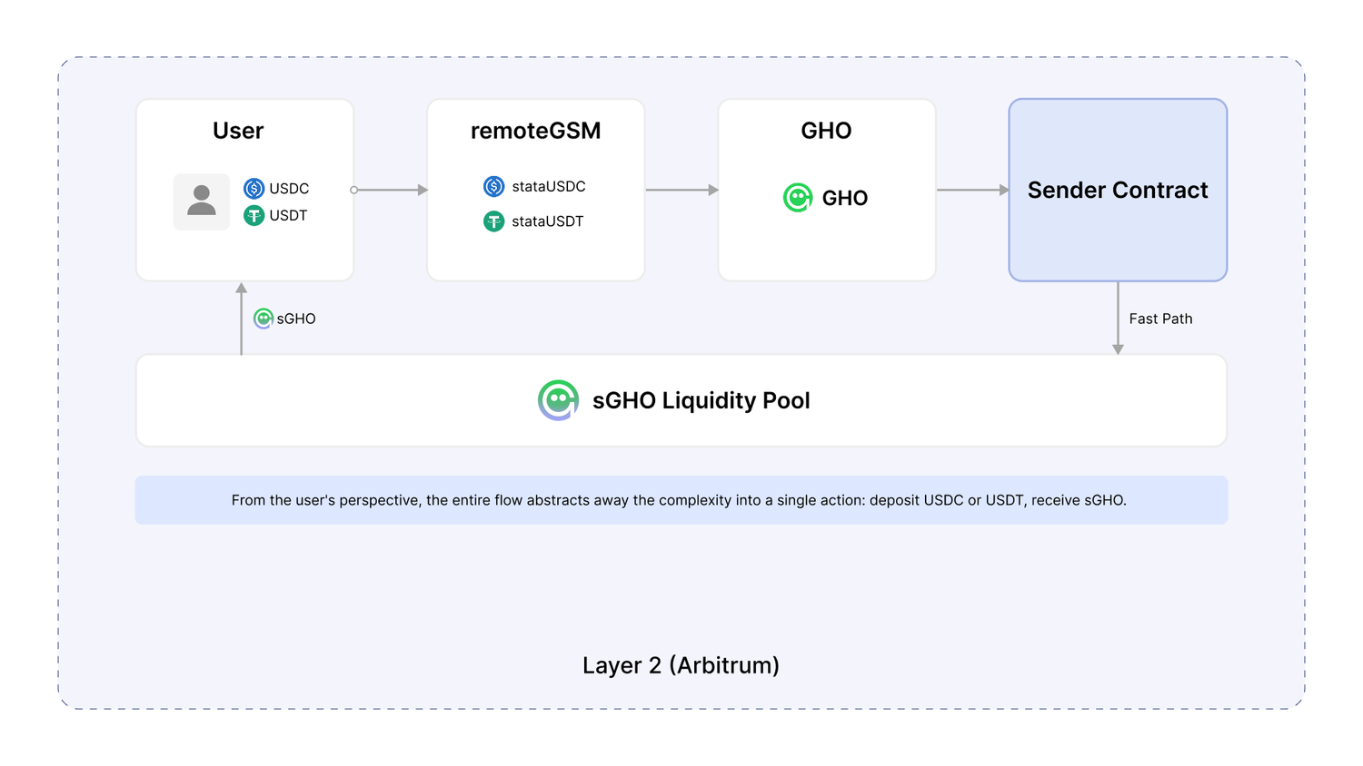The height and width of the screenshot is (766, 1363).
Task: Click the Layer 2 (Arbitrum) caption
Action: coord(681,665)
